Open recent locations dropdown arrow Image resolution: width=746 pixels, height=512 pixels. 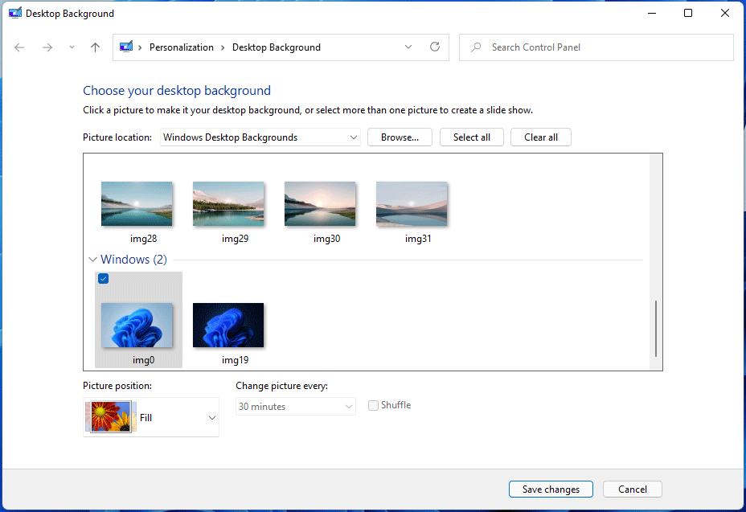[72, 47]
